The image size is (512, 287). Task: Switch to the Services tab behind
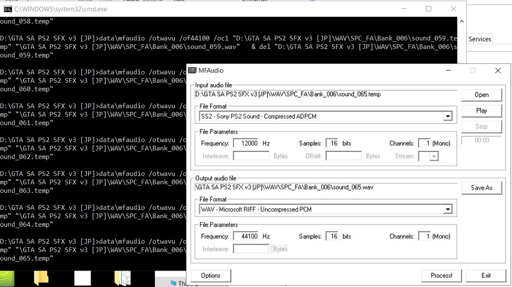click(480, 39)
